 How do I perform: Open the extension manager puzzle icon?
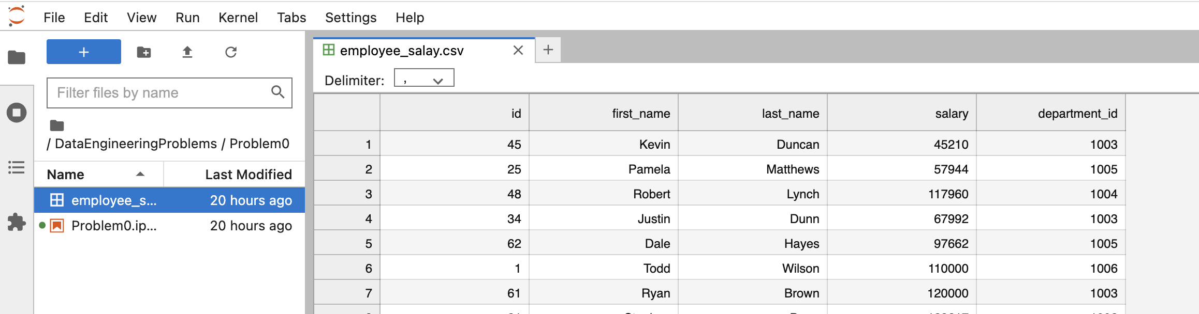pyautogui.click(x=17, y=223)
